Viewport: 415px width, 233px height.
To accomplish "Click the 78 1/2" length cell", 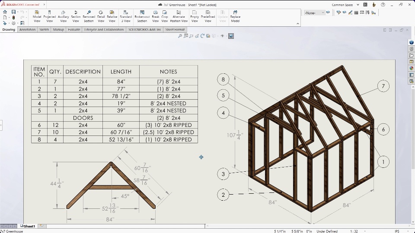I will [x=121, y=96].
